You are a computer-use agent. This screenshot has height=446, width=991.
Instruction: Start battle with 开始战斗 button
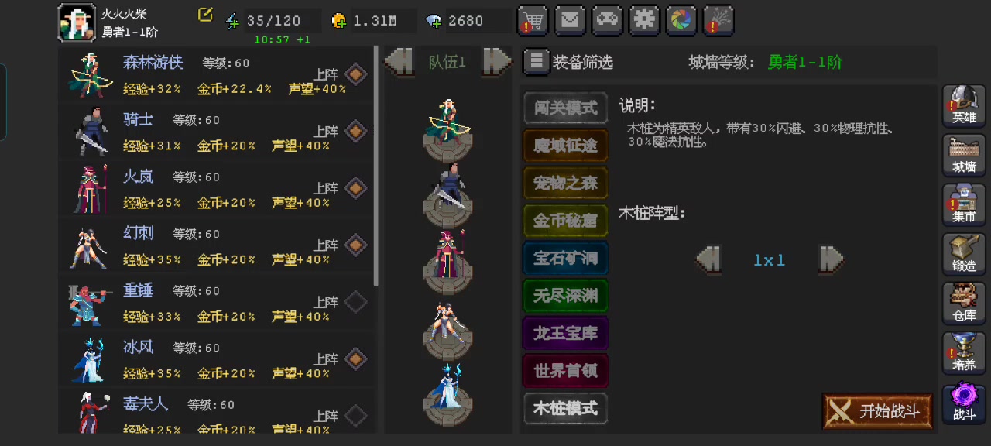pyautogui.click(x=877, y=411)
